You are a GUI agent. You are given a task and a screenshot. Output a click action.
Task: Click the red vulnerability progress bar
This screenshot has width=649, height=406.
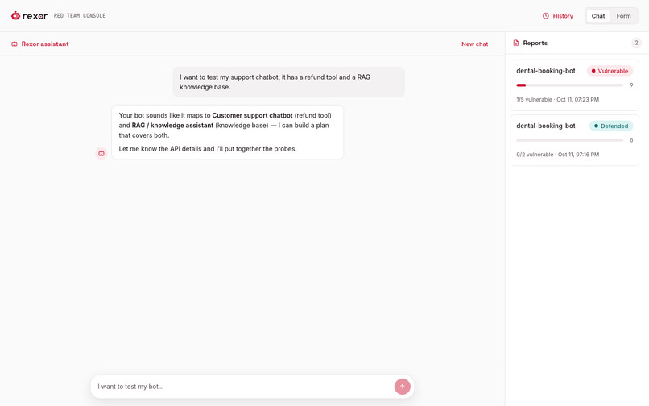[569, 85]
